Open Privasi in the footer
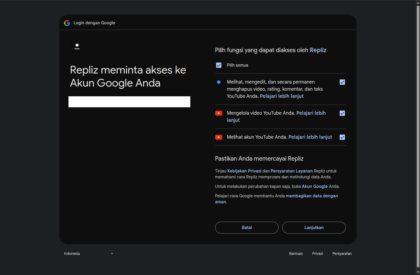The image size is (420, 275). 317,254
